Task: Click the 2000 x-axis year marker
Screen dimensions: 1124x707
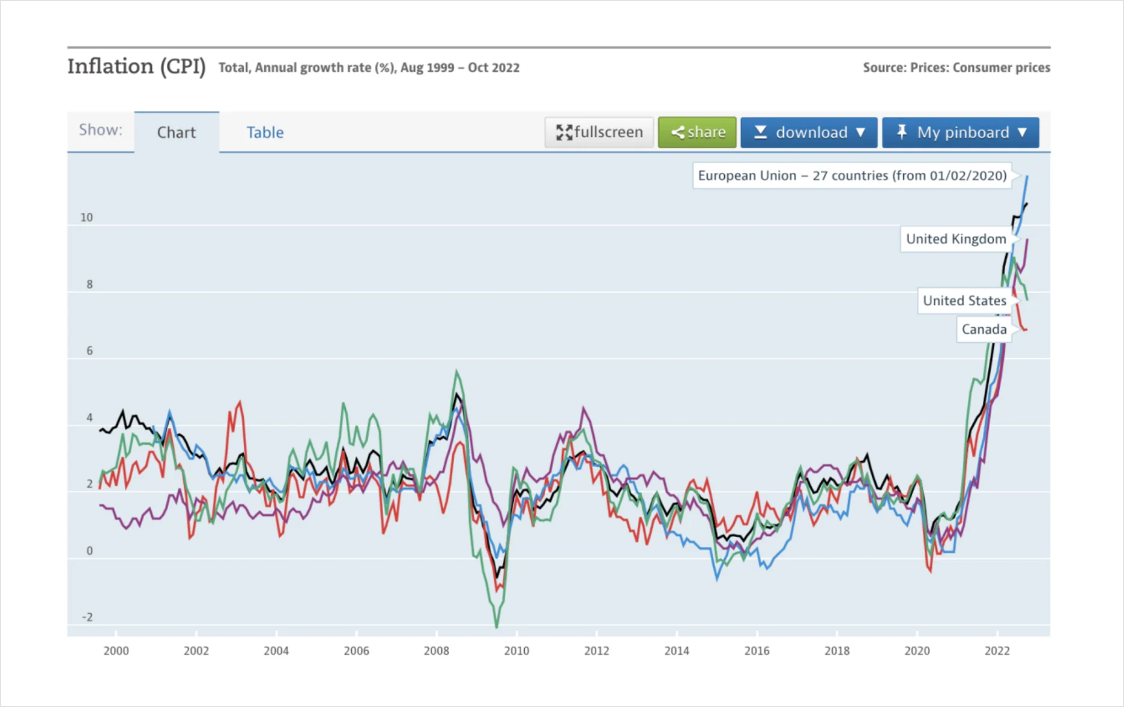Action: (116, 651)
